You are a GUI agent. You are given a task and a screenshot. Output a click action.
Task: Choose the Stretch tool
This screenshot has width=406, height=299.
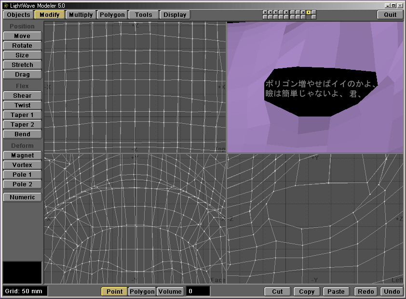pos(22,65)
